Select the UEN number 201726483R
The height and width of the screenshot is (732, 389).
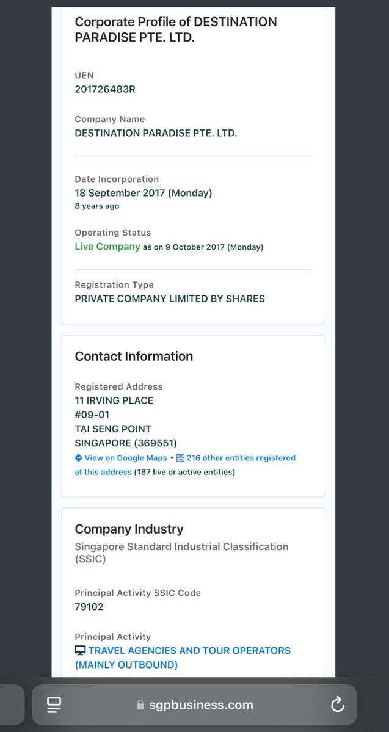pyautogui.click(x=105, y=89)
